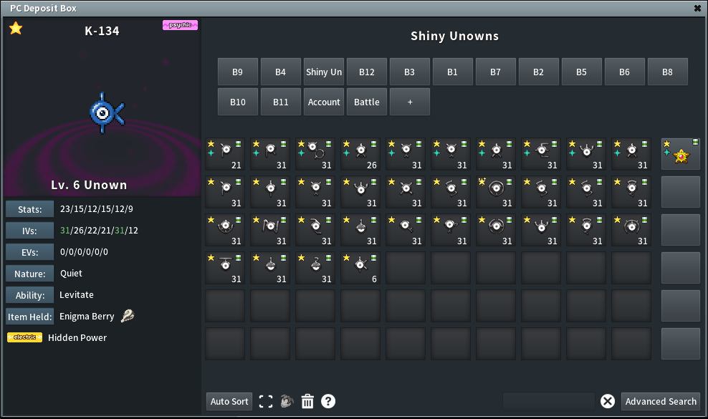Viewport: 708px width, 419px height.
Task: Click the electric type badge for Hidden Power
Action: pyautogui.click(x=25, y=337)
